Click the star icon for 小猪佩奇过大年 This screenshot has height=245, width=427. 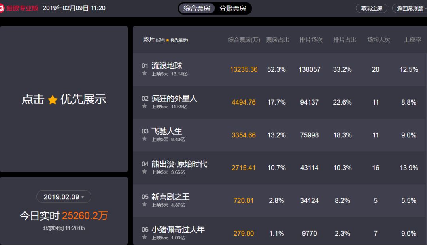[145, 237]
